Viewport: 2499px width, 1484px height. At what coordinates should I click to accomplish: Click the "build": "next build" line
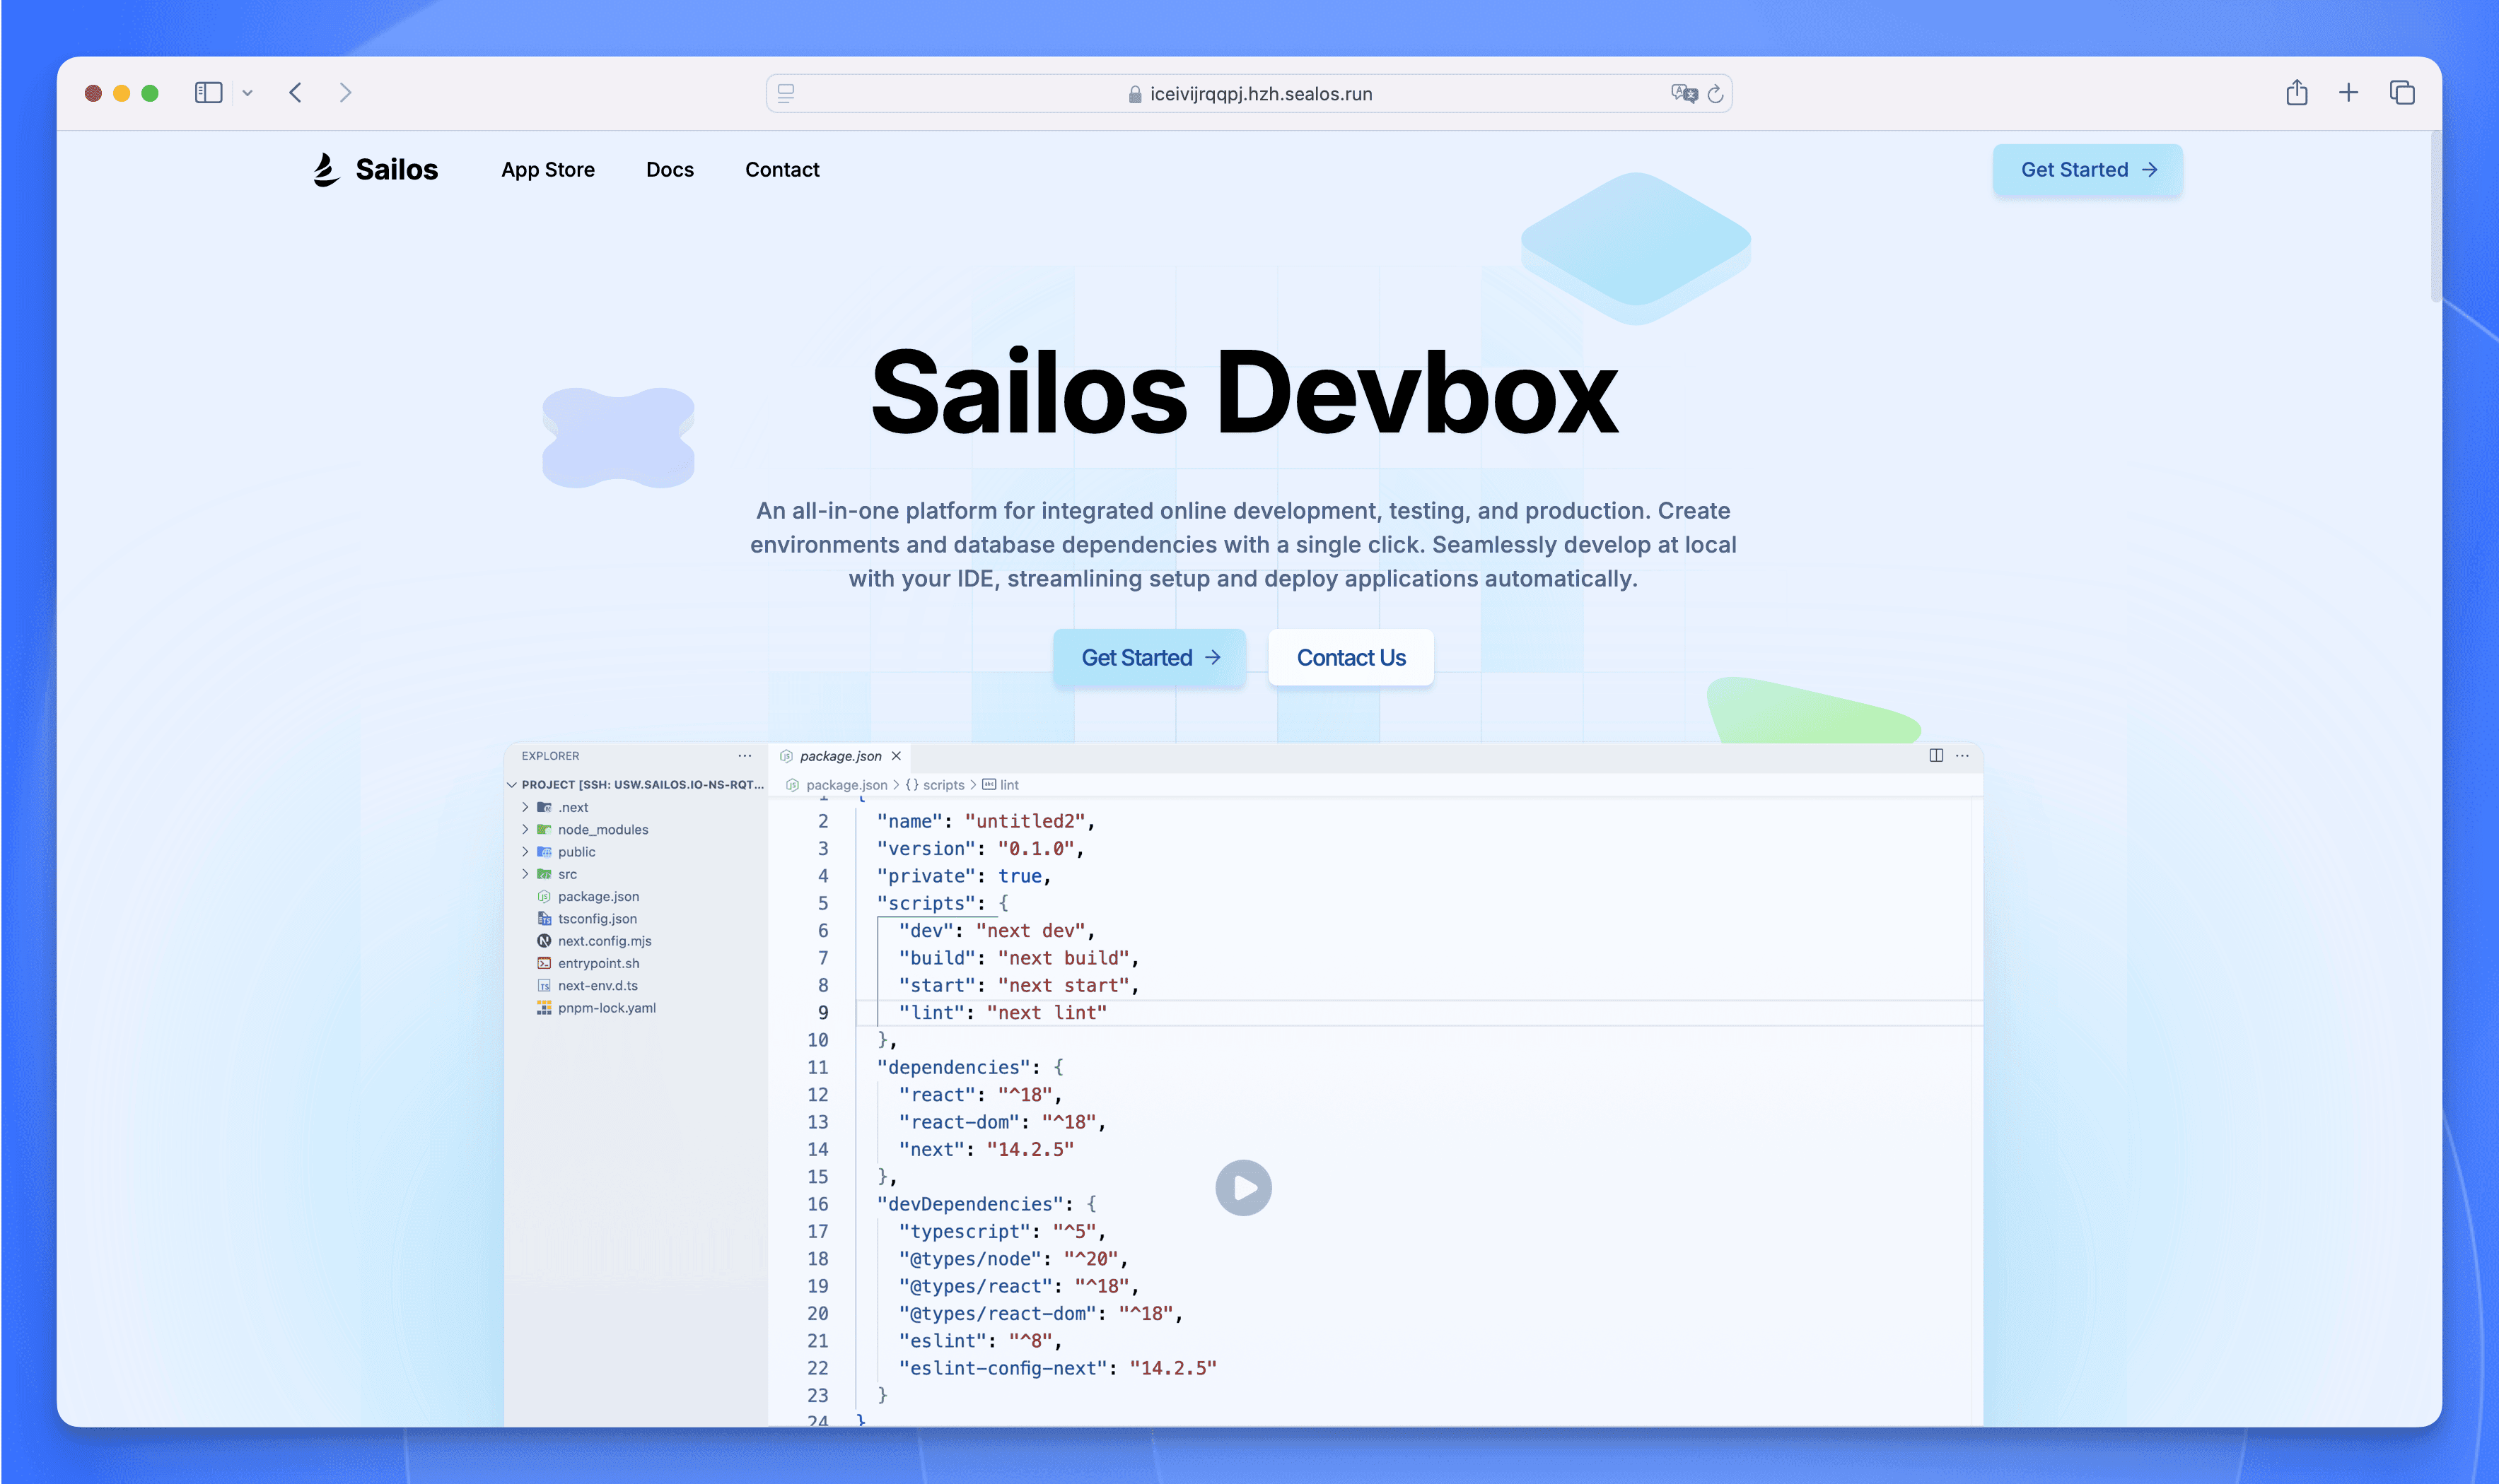1018,958
